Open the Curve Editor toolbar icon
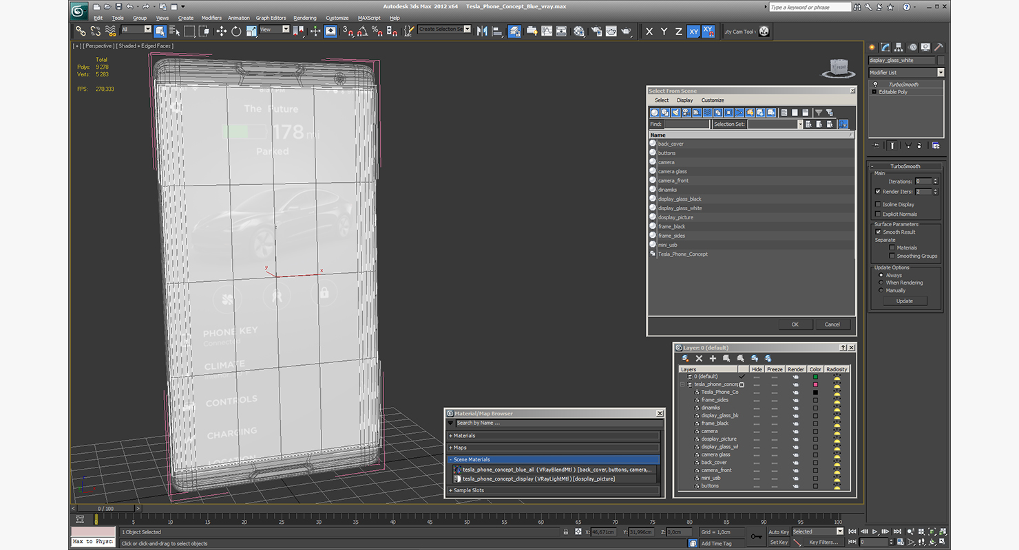The width and height of the screenshot is (1019, 550). tap(547, 31)
